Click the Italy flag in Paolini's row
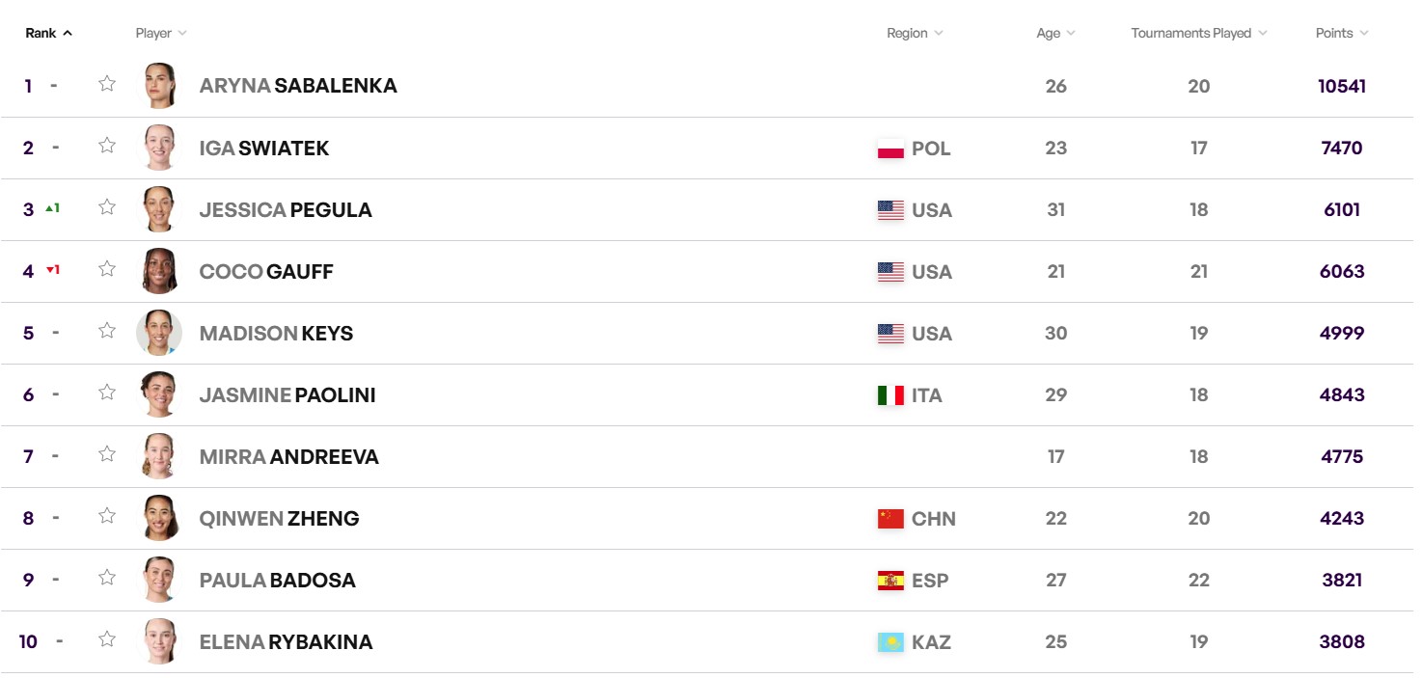This screenshot has width=1422, height=678. pos(890,395)
